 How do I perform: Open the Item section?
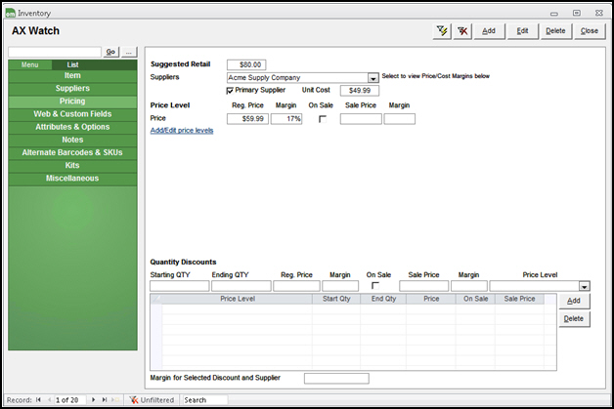click(x=72, y=75)
